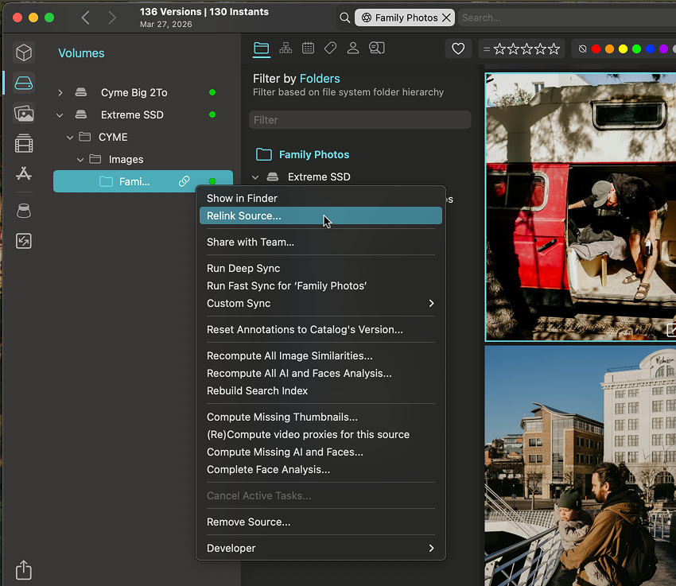Filter by the red color label

596,49
